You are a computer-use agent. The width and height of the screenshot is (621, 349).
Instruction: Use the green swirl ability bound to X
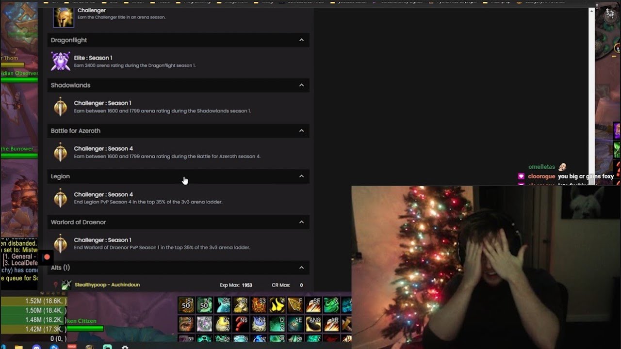click(331, 305)
